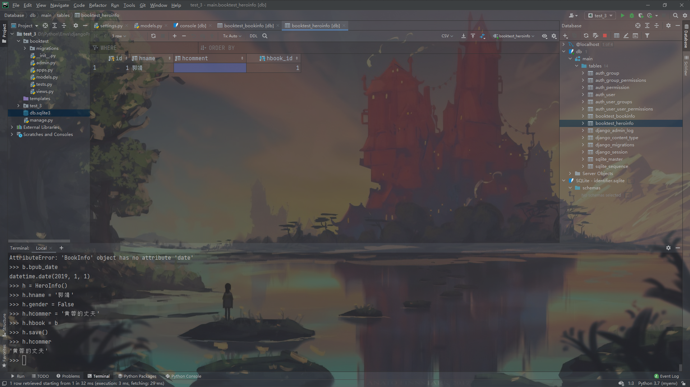Filter database objects with funnel icon

[647, 36]
